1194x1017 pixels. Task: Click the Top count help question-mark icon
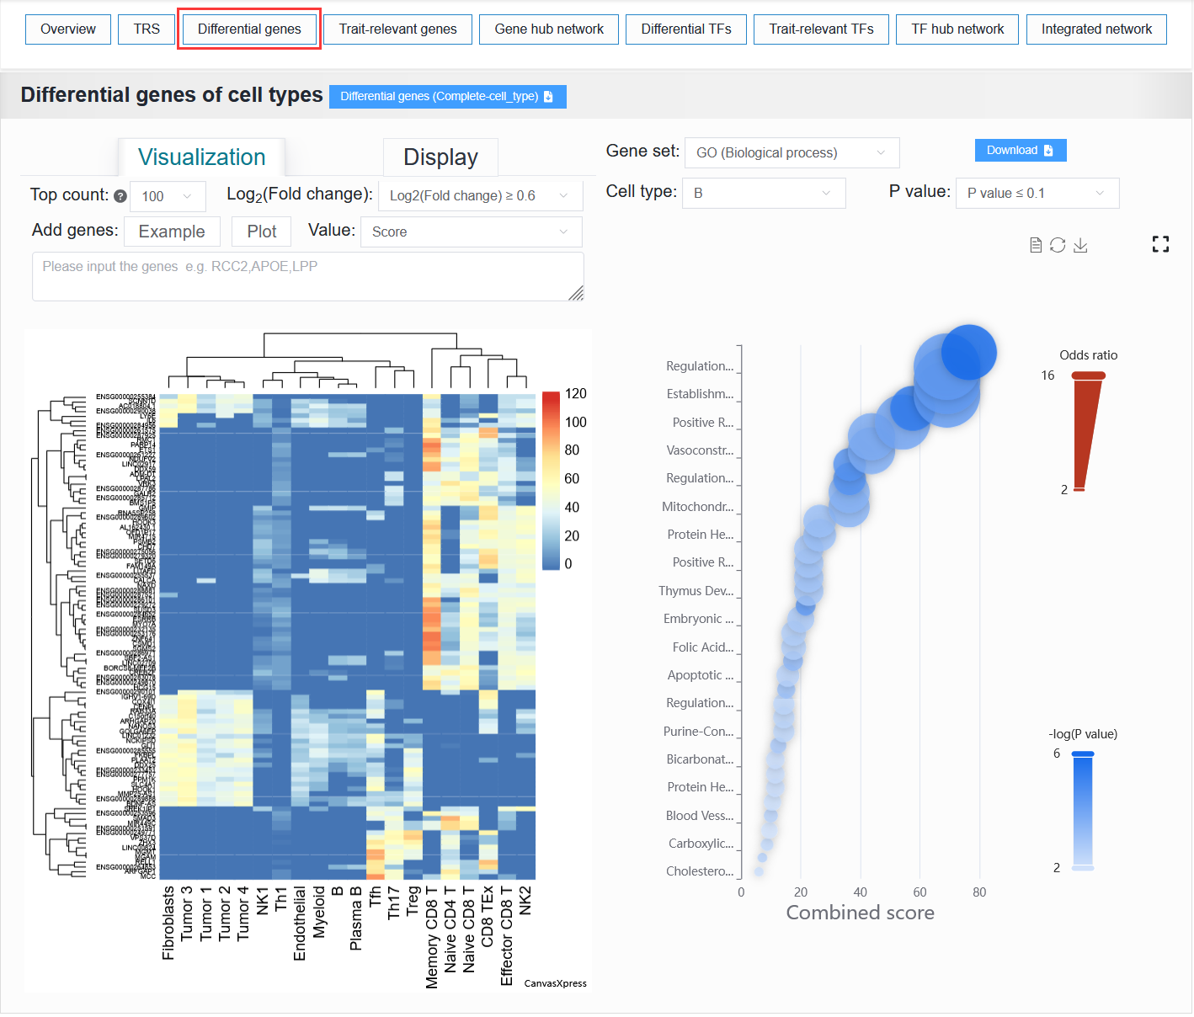120,196
